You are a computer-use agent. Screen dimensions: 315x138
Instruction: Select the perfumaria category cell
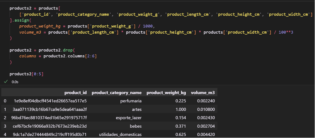(x=131, y=101)
